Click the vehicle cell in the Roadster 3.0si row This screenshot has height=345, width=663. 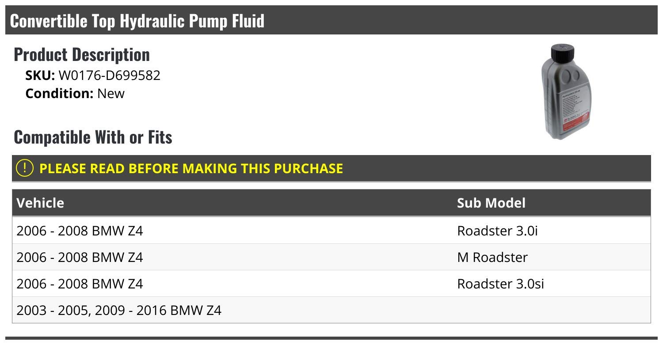80,284
